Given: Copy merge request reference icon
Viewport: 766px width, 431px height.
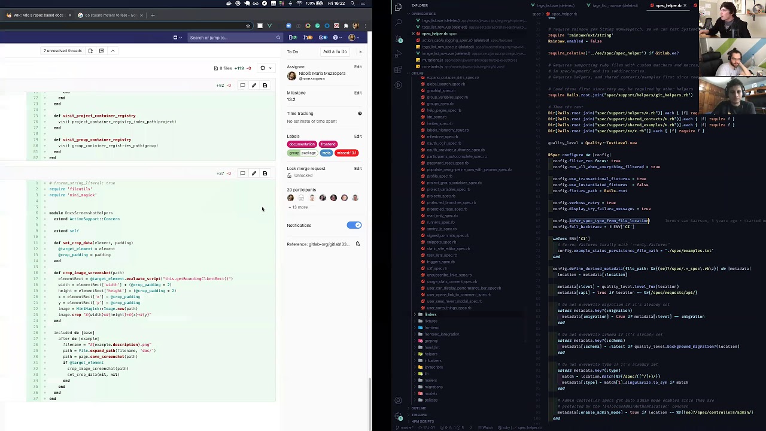Looking at the screenshot, I should pyautogui.click(x=358, y=244).
